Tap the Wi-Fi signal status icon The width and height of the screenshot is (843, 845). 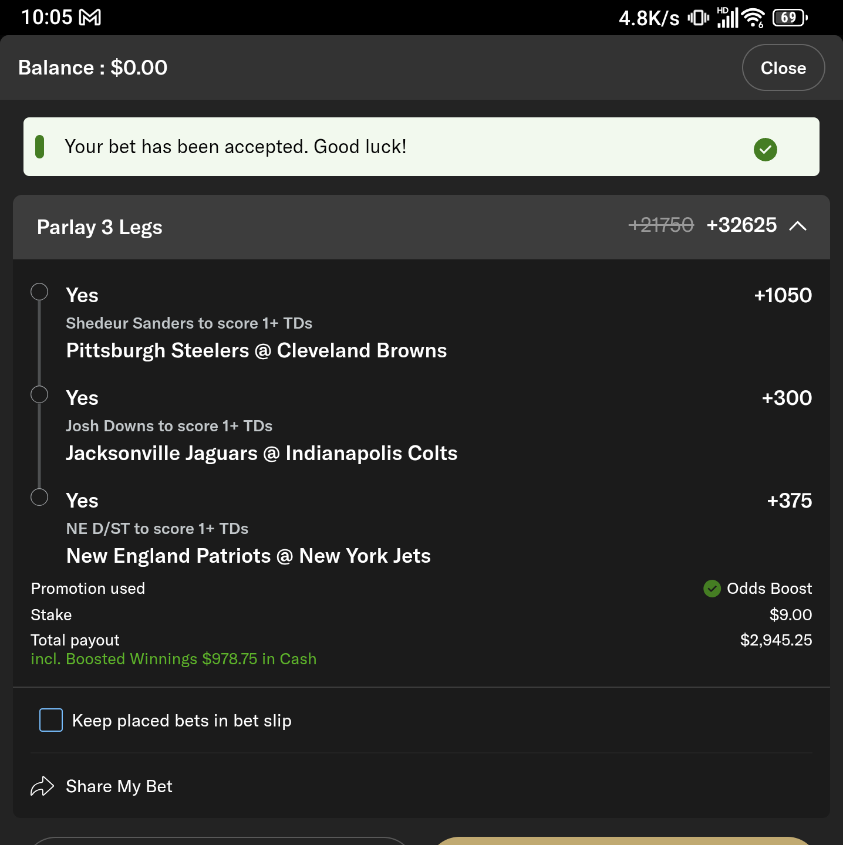point(753,18)
